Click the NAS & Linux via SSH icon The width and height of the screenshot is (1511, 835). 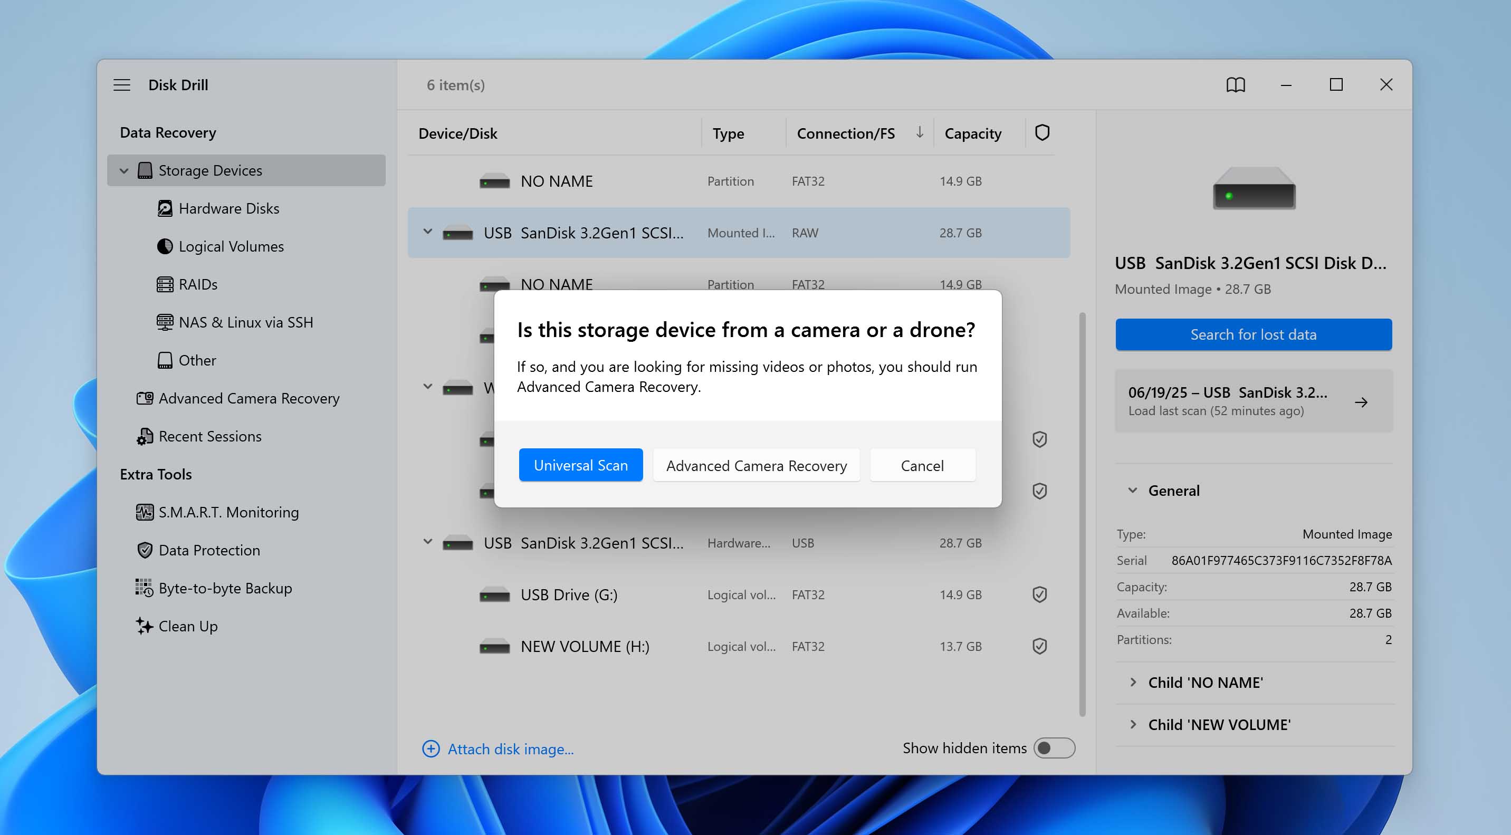click(165, 322)
